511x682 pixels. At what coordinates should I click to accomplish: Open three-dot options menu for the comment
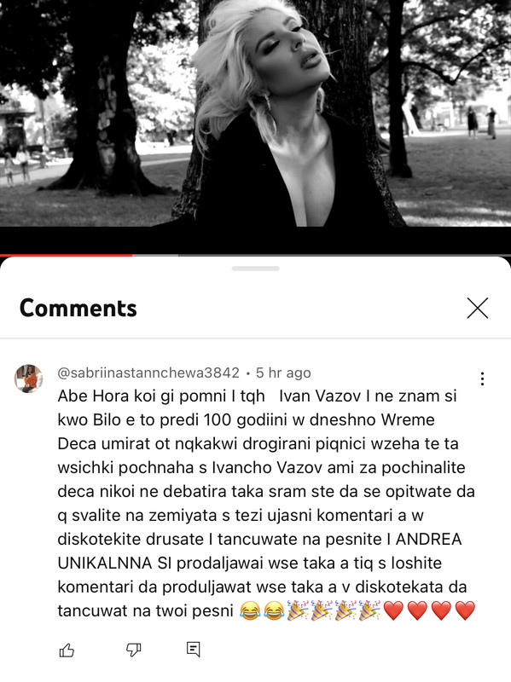pyautogui.click(x=482, y=379)
